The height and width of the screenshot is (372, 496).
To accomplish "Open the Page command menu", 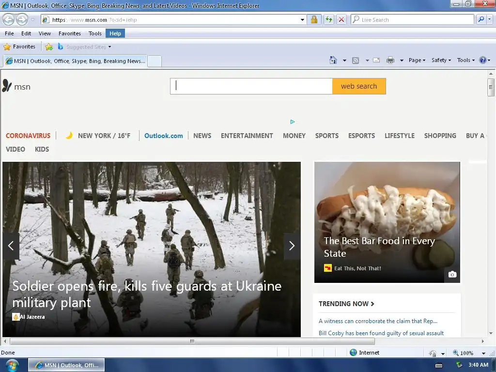I will coord(417,60).
